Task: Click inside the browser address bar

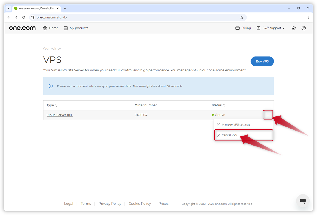Action: (x=111, y=17)
